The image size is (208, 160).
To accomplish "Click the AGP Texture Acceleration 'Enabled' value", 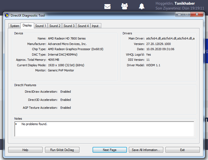I will coord(66,108).
